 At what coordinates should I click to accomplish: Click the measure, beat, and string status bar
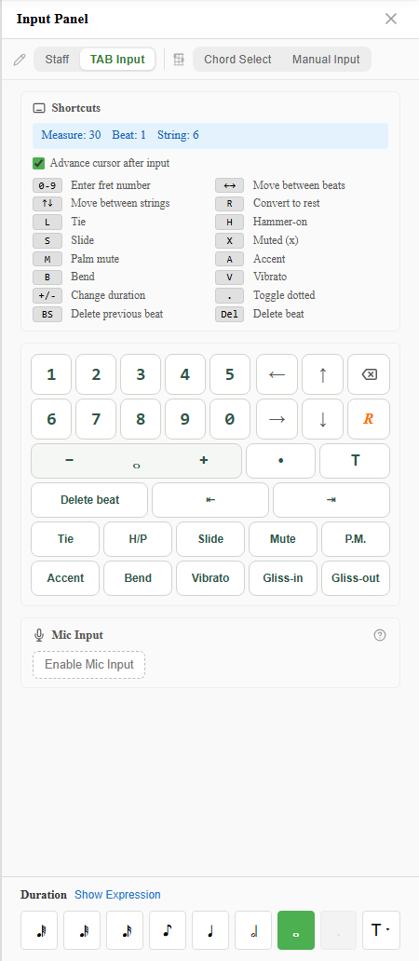click(210, 135)
